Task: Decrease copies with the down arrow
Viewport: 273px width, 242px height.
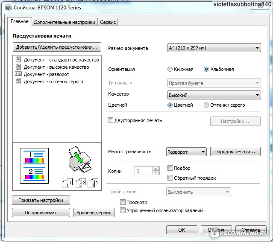Action: point(156,172)
